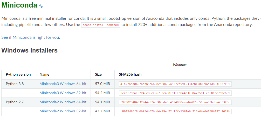Click the Windows installers section heading
This screenshot has height=117, width=261.
[30, 50]
